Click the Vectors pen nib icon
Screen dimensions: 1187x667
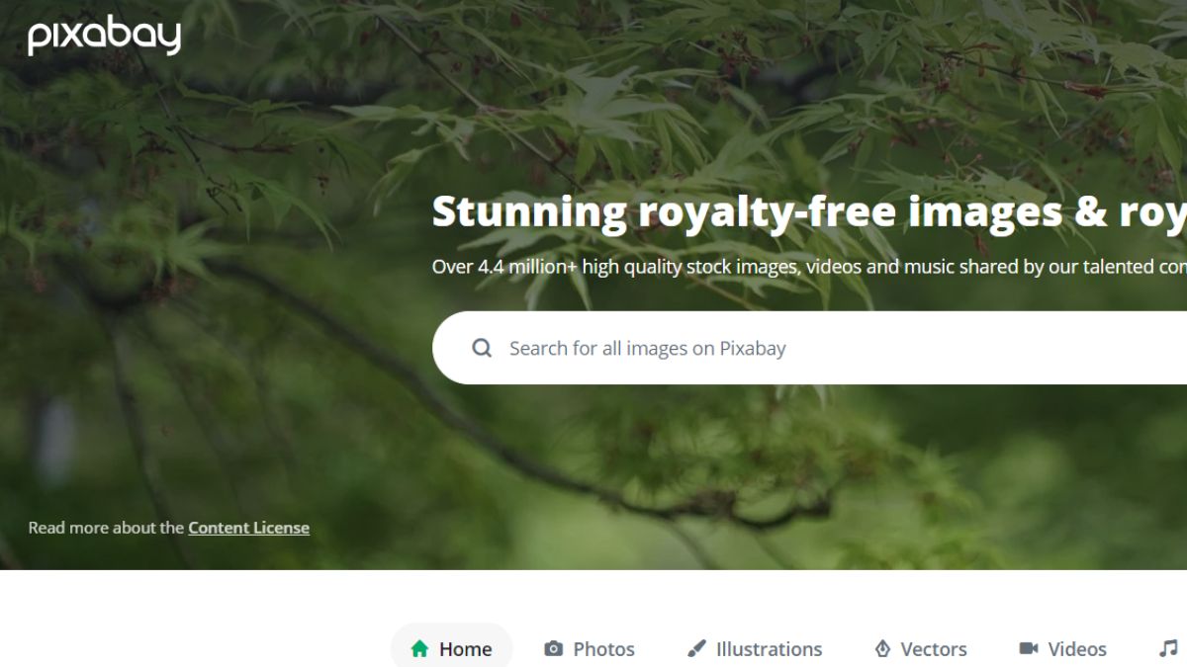pos(882,649)
